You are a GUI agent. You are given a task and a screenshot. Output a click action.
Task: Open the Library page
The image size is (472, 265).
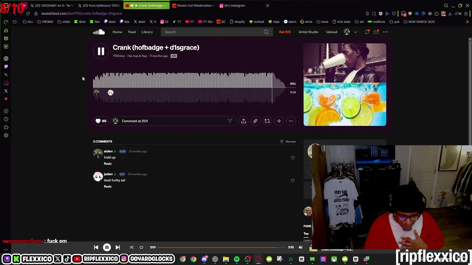(147, 32)
